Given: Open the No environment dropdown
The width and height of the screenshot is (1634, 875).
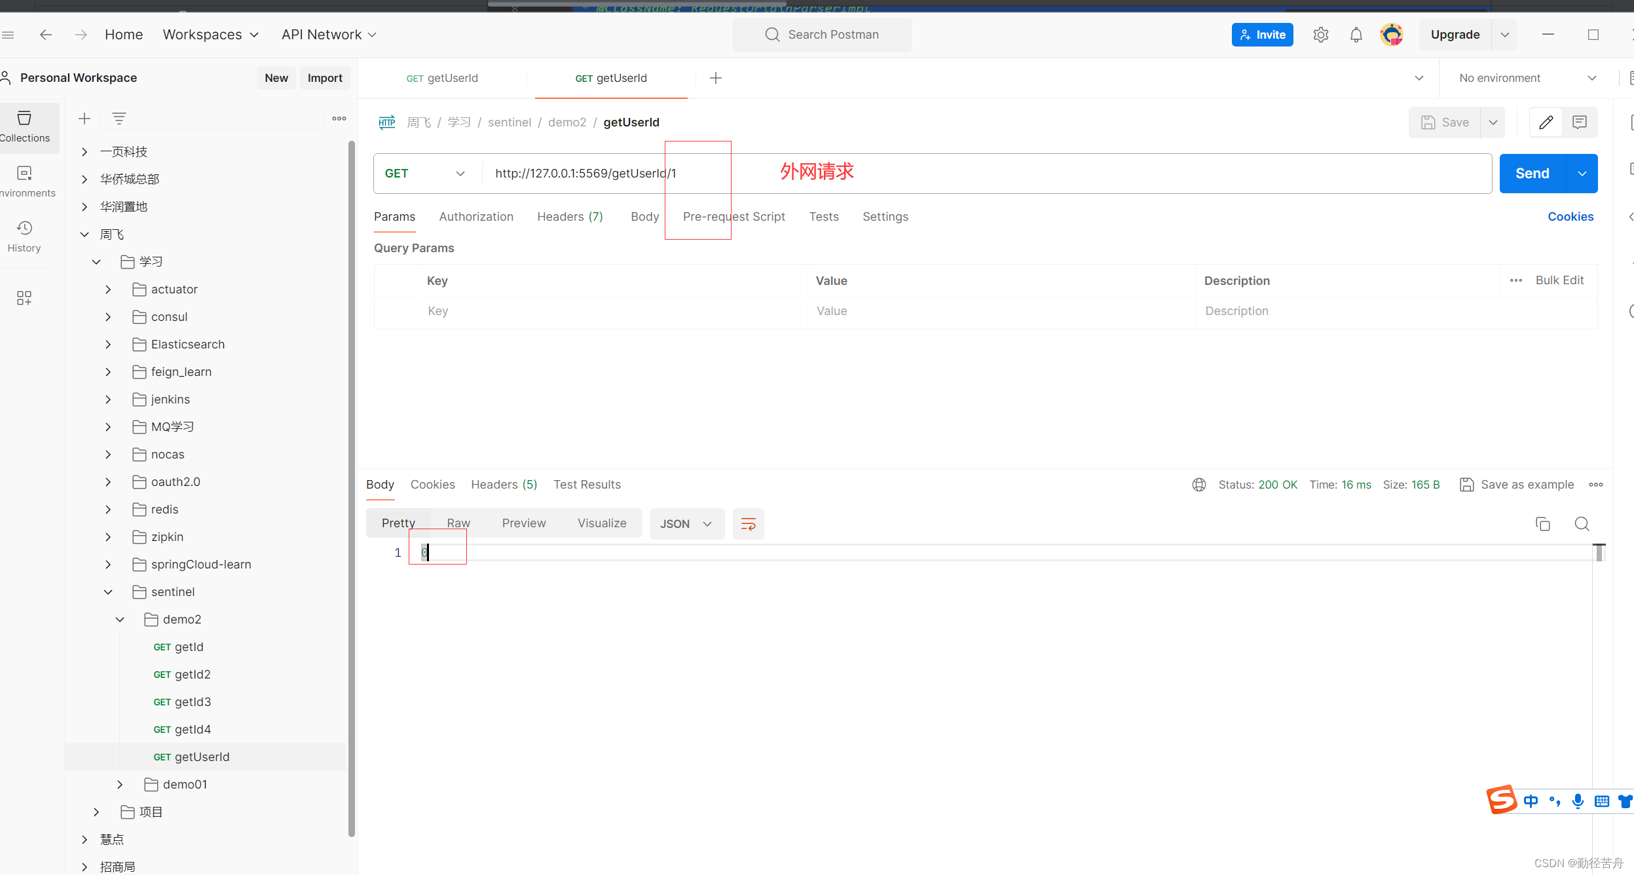Looking at the screenshot, I should 1527,78.
